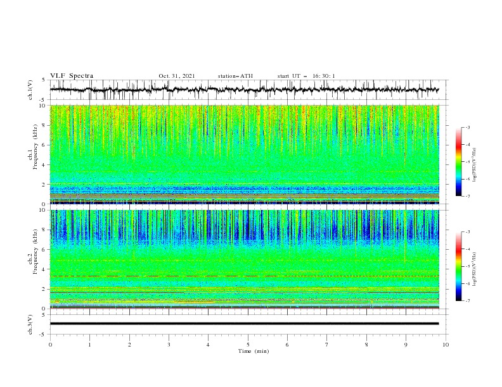Click the flat ch.3 voltage trace
The width and height of the screenshot is (502, 387).
tap(244, 324)
